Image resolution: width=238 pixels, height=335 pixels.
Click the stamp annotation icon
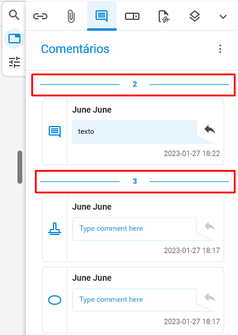point(55,229)
